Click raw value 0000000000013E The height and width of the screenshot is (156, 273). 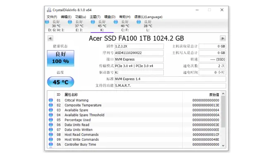click(206, 105)
